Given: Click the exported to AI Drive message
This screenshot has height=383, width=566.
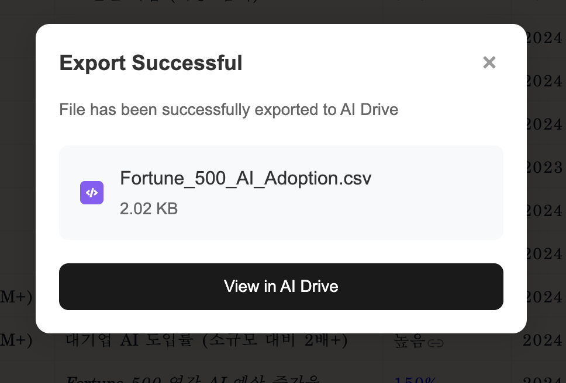Looking at the screenshot, I should (x=229, y=109).
